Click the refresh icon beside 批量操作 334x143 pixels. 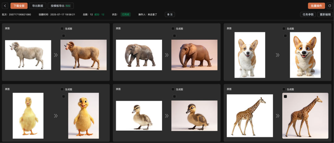pyautogui.click(x=329, y=6)
